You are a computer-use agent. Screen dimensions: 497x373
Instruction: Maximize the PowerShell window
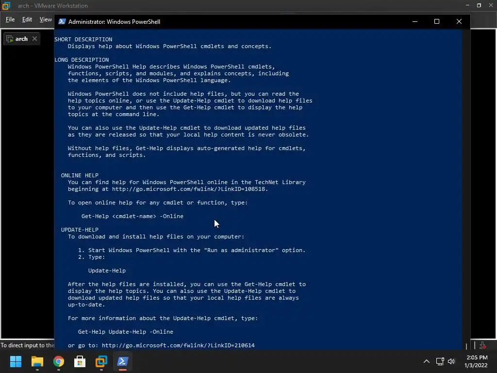(437, 21)
